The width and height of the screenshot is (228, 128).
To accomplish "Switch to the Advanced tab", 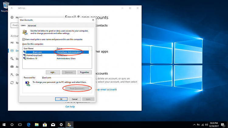I will 32,25.
